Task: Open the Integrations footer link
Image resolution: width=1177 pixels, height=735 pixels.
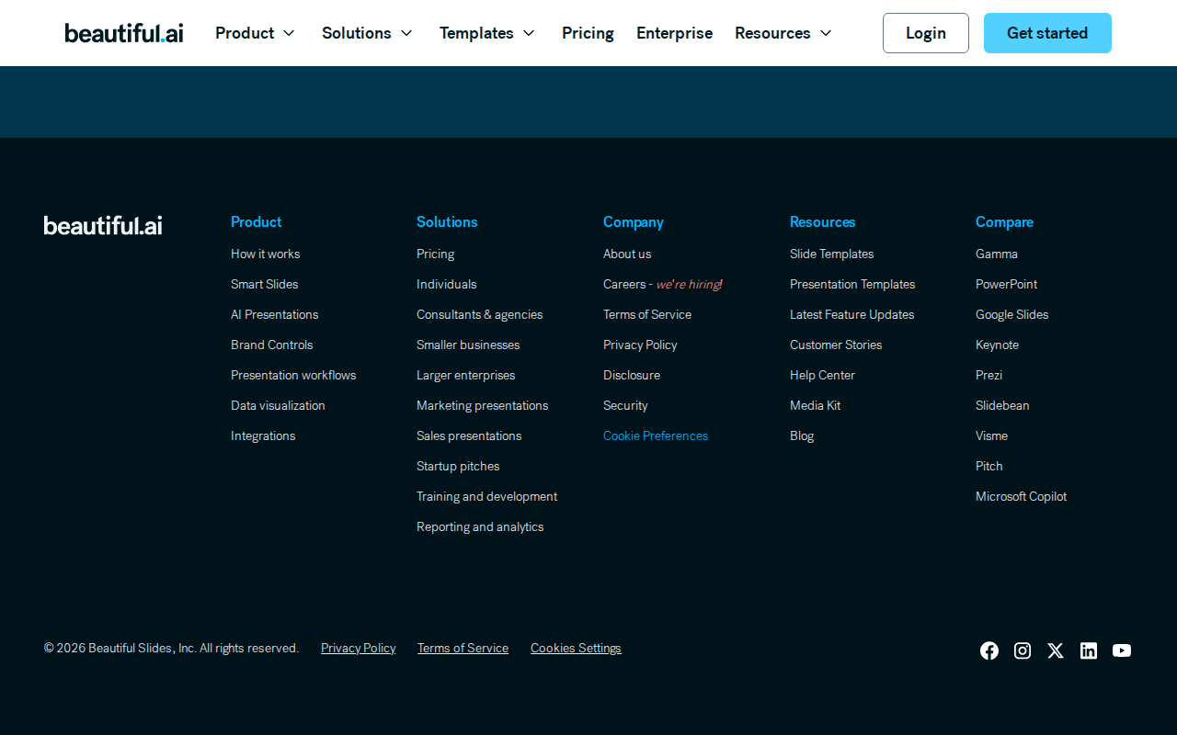Action: coord(263,435)
